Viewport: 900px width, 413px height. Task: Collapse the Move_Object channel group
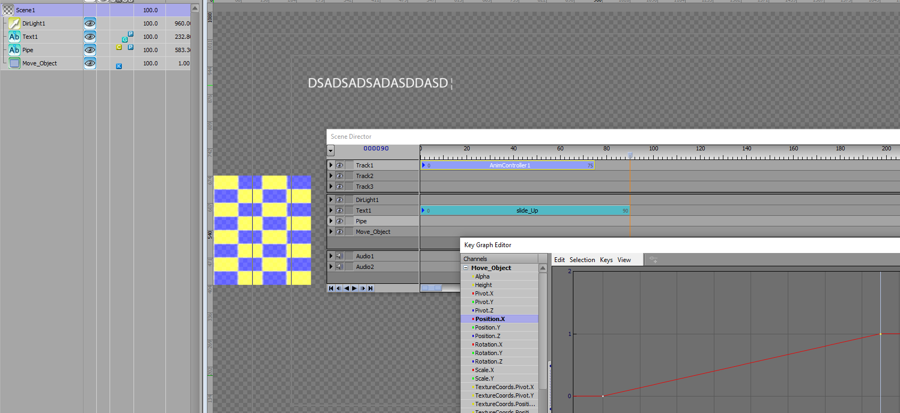(x=466, y=268)
